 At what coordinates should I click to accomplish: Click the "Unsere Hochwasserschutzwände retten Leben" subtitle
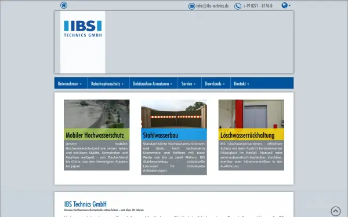104,210
